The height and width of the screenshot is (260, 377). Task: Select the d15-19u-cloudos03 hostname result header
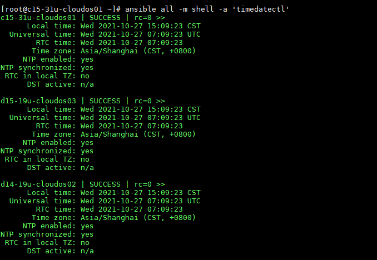point(38,101)
